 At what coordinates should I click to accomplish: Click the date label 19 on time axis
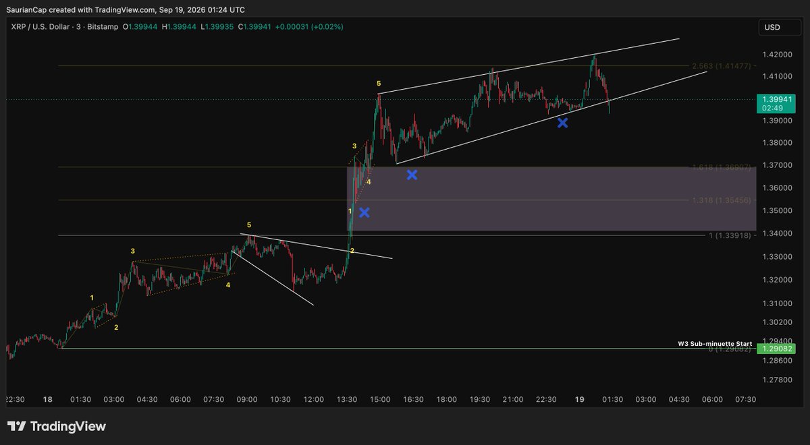point(580,400)
